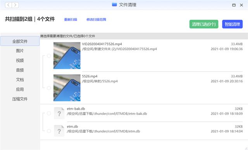Click unknown file icon for etm.db

(x=59, y=131)
